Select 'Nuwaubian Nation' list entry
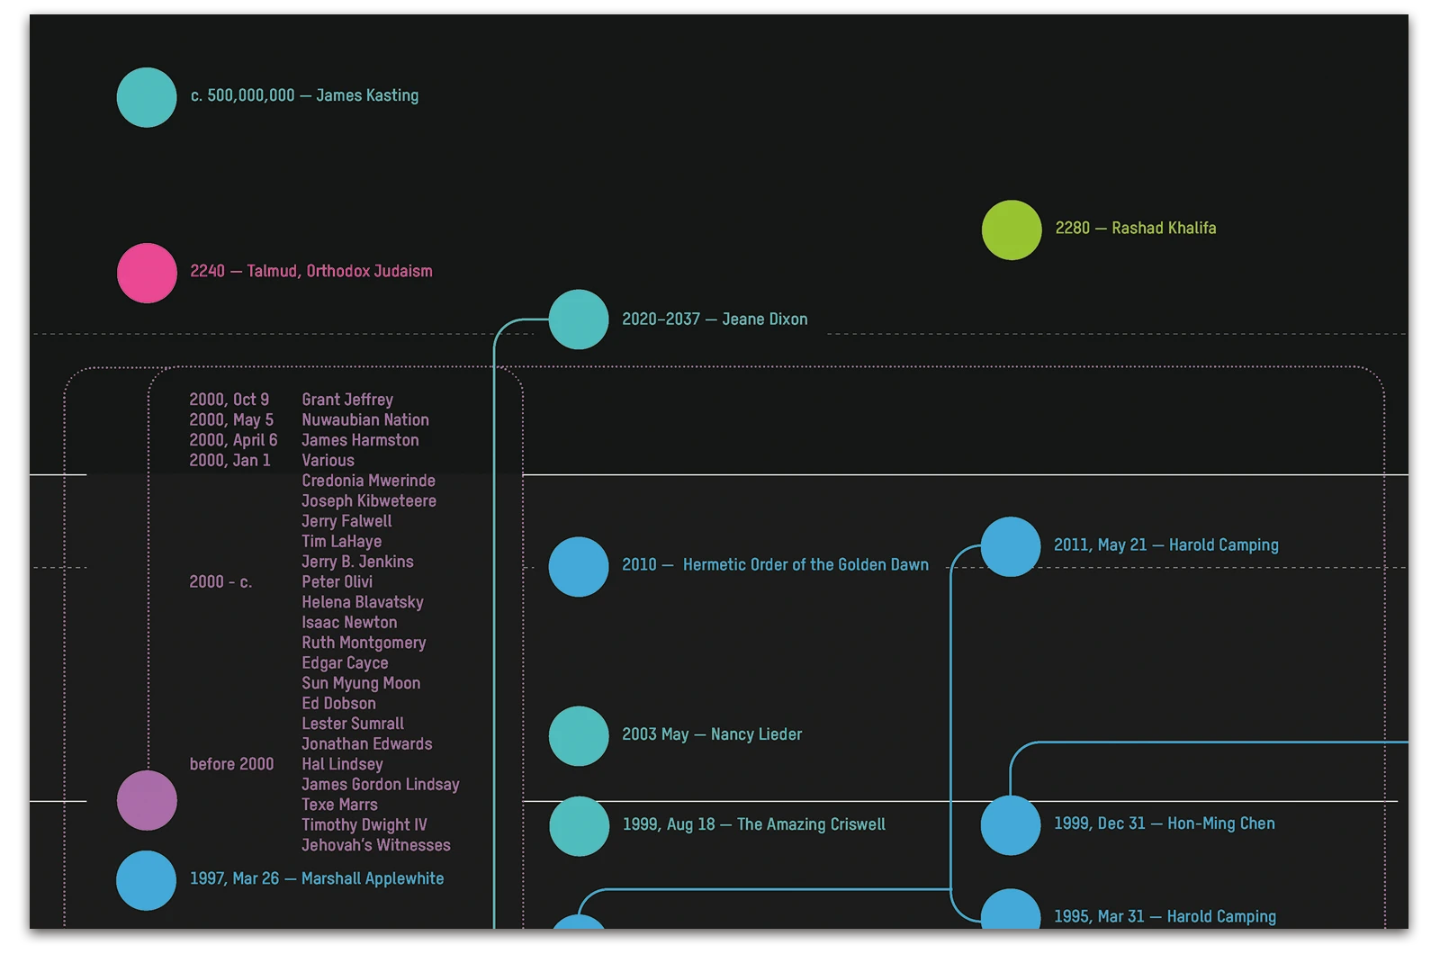1440x954 pixels. (365, 420)
